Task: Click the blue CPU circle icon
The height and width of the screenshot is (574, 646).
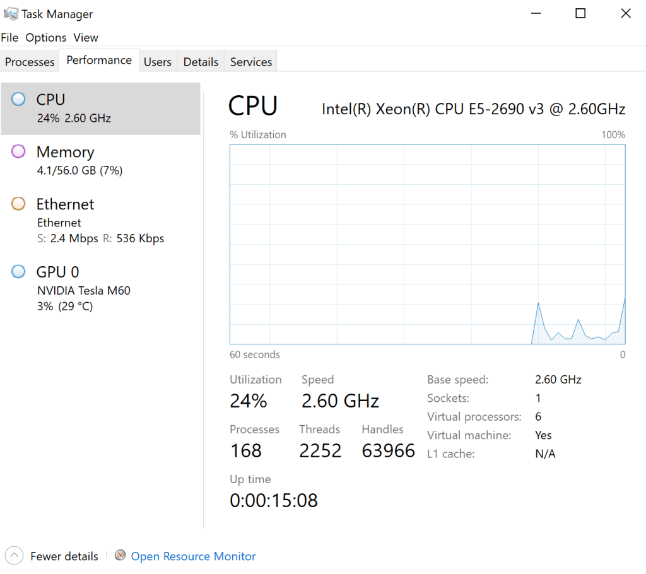Action: coord(19,99)
